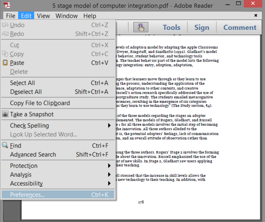Click the Paste clipboard icon
This screenshot has width=265, height=222.
pos(5,62)
